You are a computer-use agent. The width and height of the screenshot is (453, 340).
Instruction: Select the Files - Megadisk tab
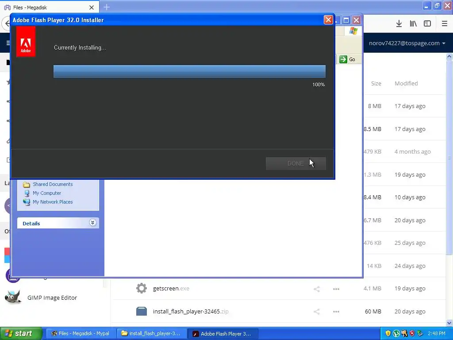(49, 7)
